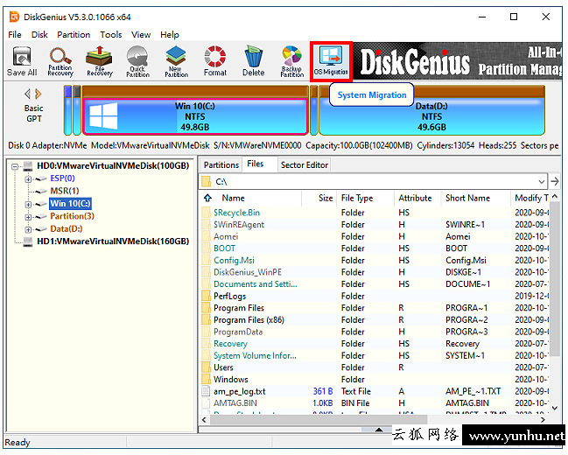This screenshot has width=568, height=455.
Task: Select the BOOT folder
Action: click(224, 248)
